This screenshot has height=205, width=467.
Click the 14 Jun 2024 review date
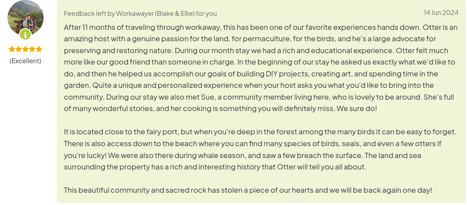(x=441, y=12)
